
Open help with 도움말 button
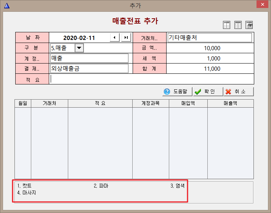(x=177, y=91)
